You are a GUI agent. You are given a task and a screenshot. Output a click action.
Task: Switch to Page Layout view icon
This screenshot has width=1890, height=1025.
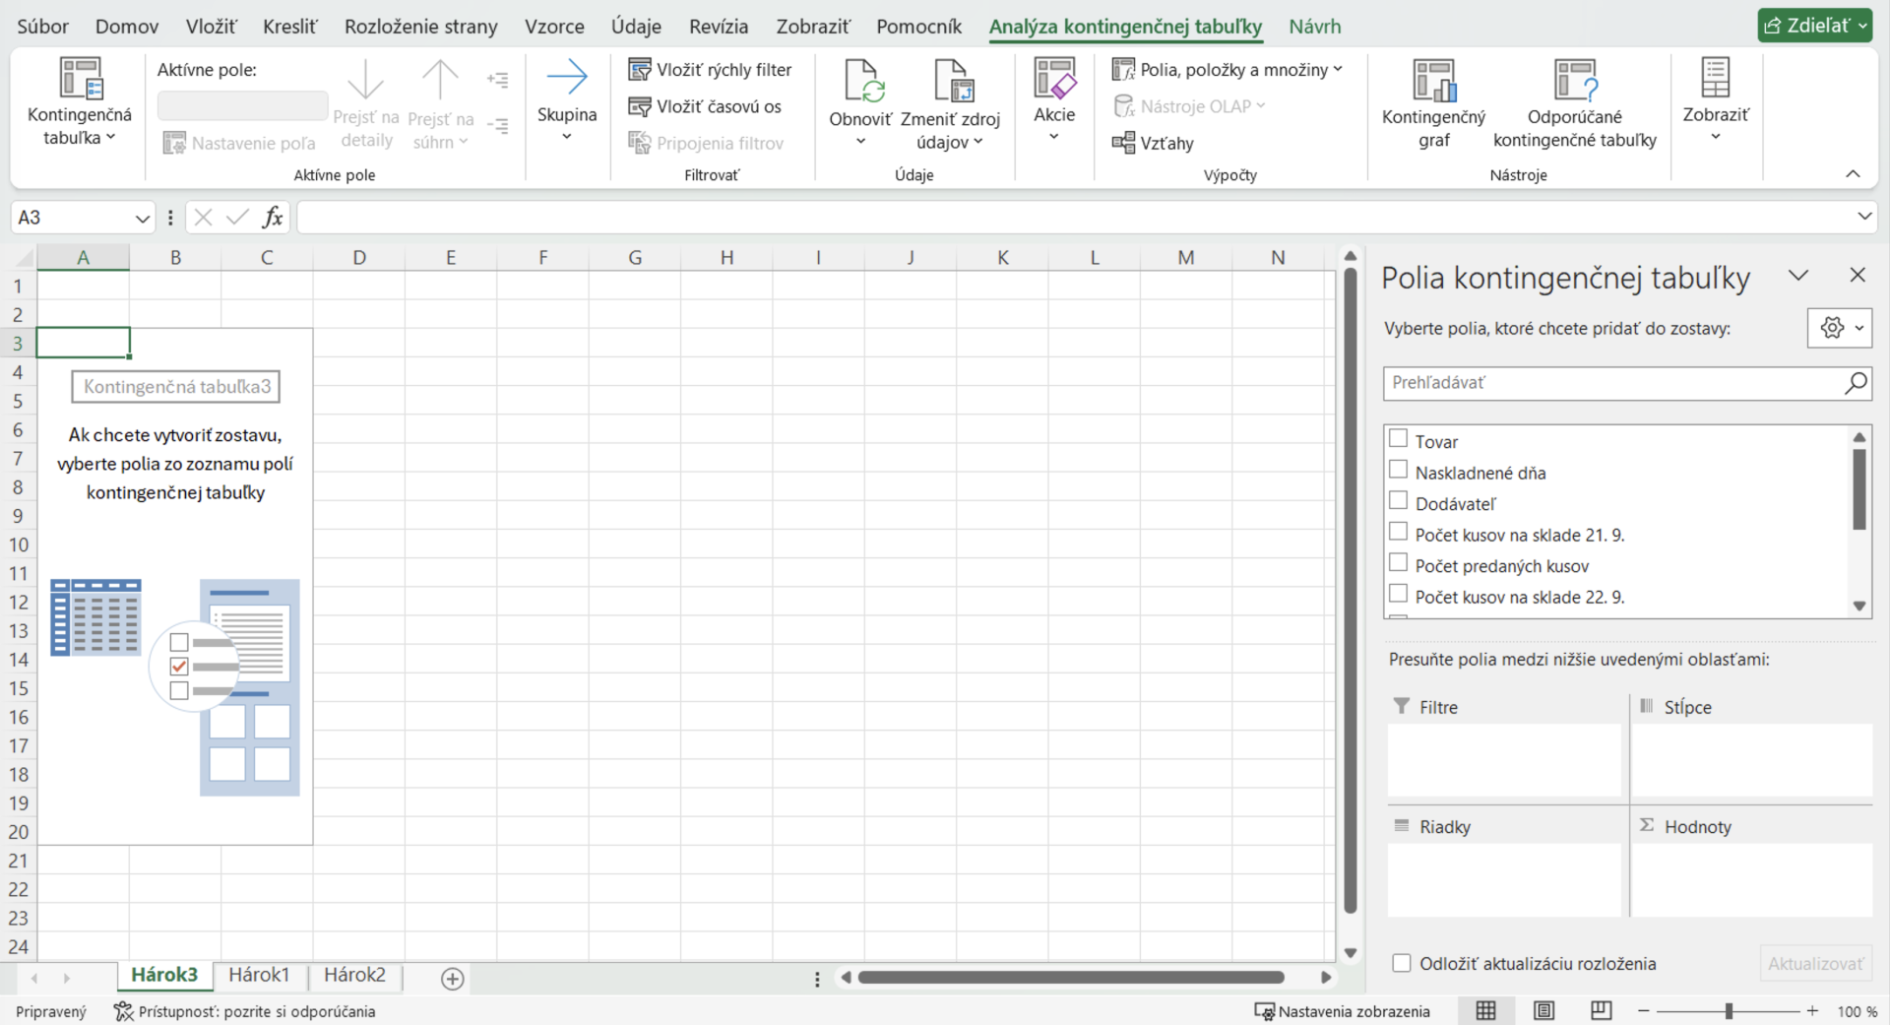[x=1543, y=1011]
